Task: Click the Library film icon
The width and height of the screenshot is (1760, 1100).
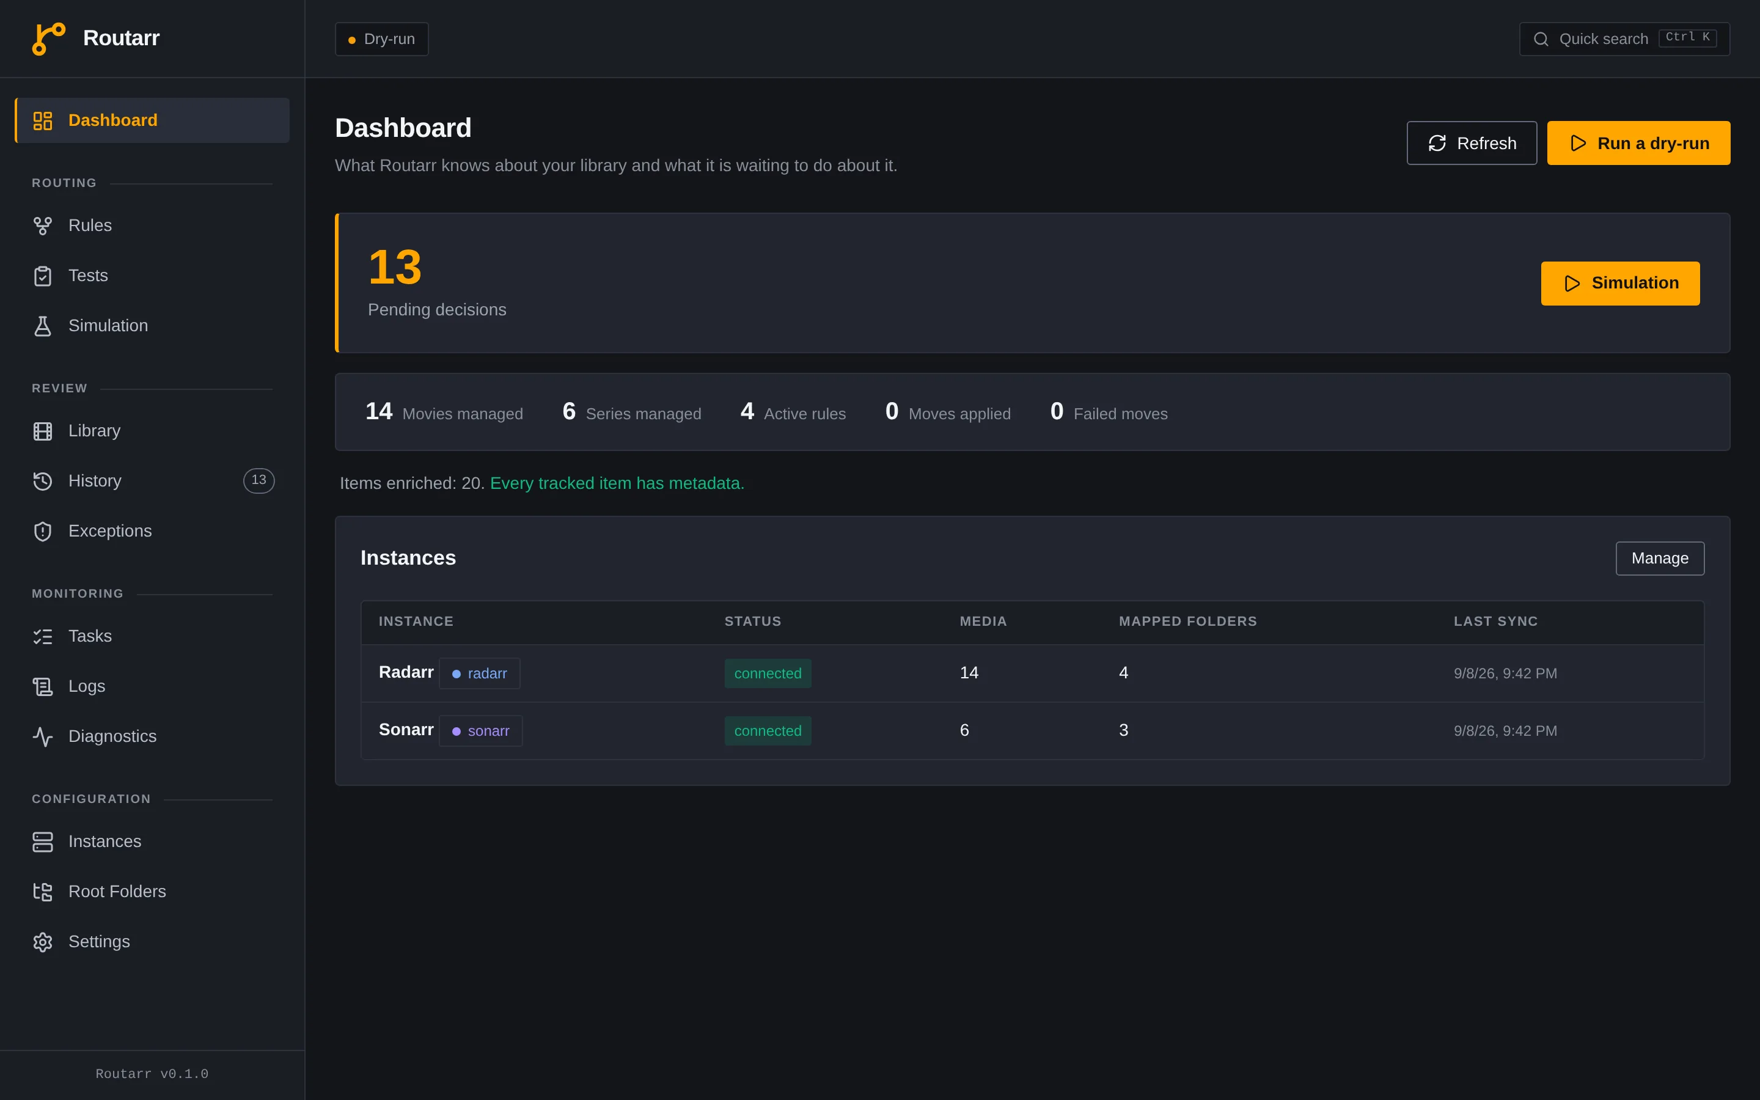Action: point(43,431)
